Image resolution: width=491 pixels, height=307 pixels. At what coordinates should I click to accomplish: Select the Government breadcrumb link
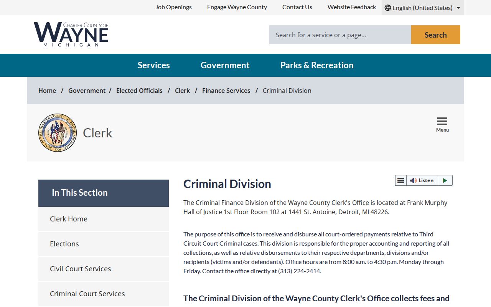tap(87, 91)
